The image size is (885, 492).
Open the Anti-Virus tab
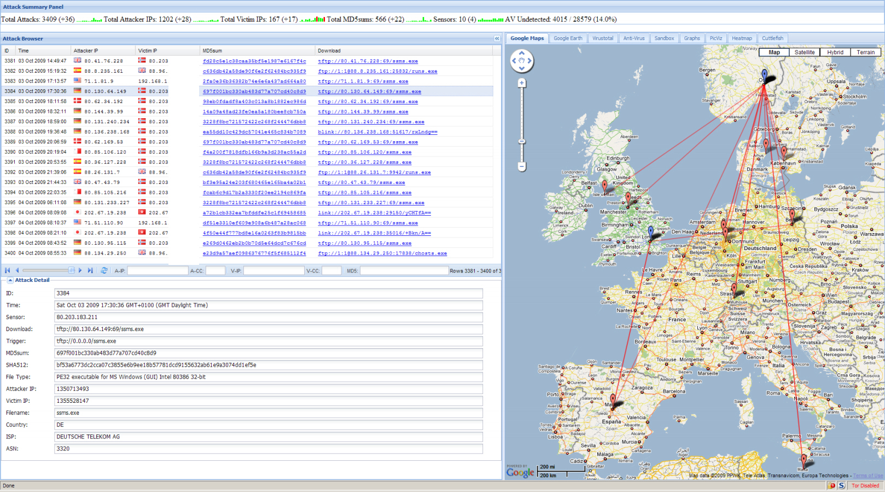pos(634,38)
